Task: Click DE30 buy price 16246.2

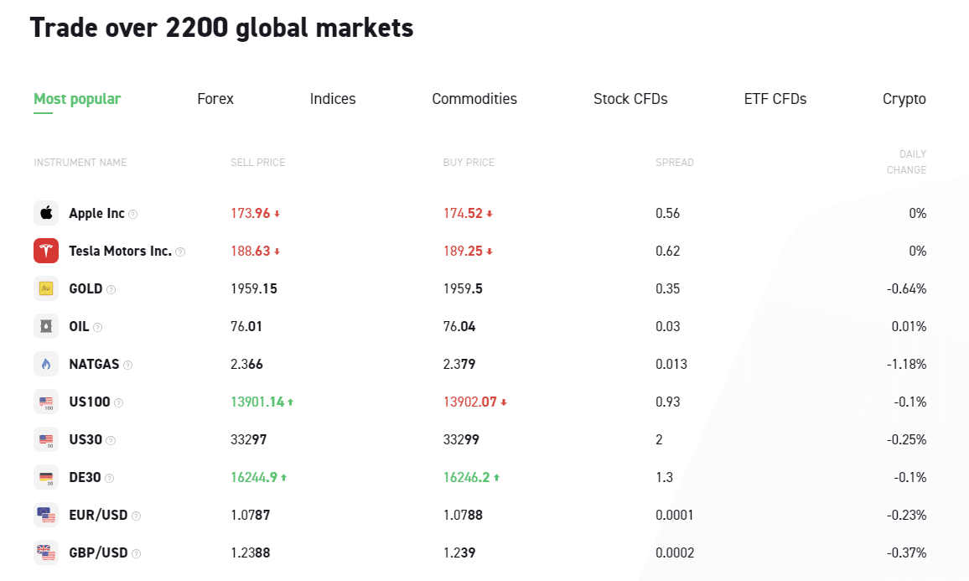Action: [466, 477]
